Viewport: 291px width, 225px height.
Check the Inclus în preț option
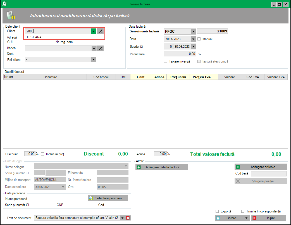43,154
